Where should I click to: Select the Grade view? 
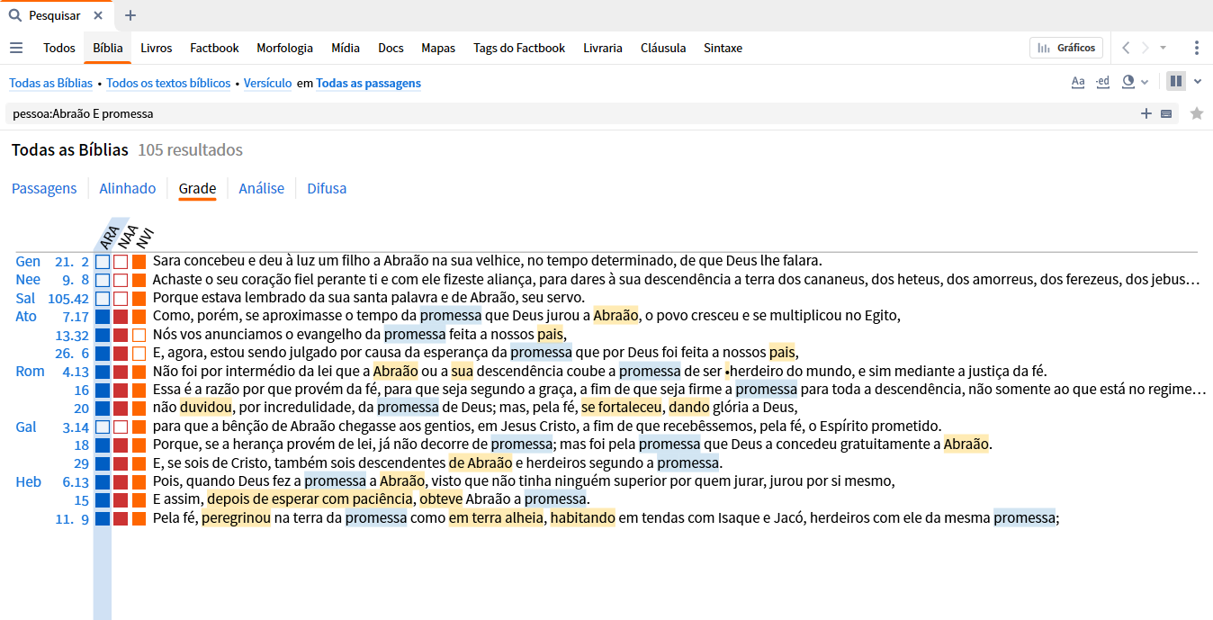pyautogui.click(x=197, y=188)
